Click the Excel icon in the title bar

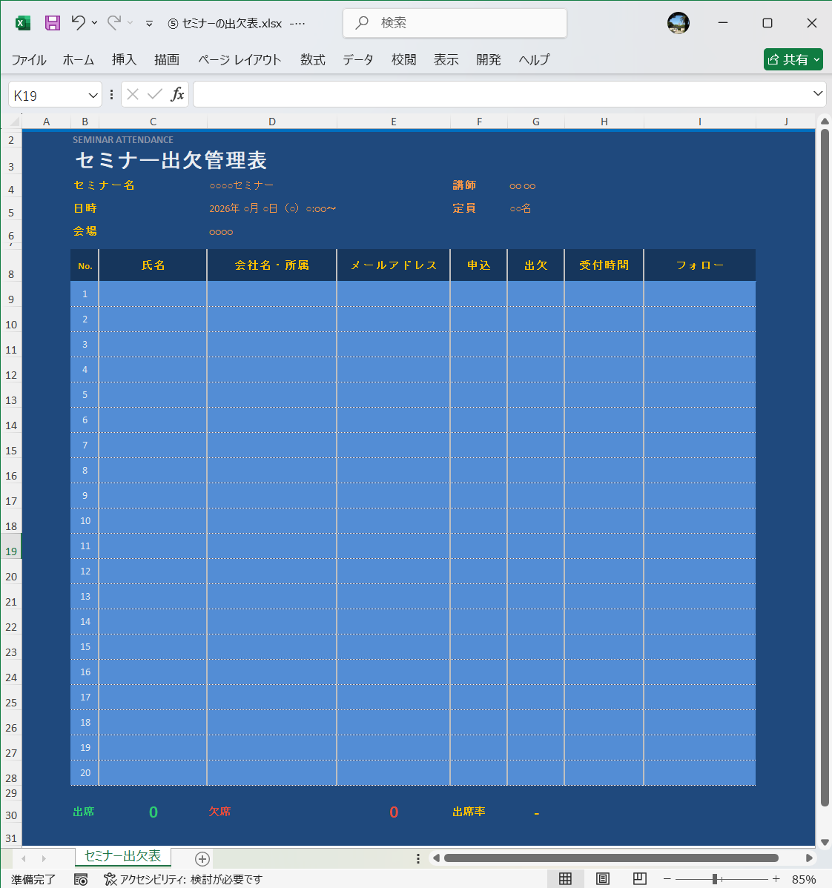(22, 23)
